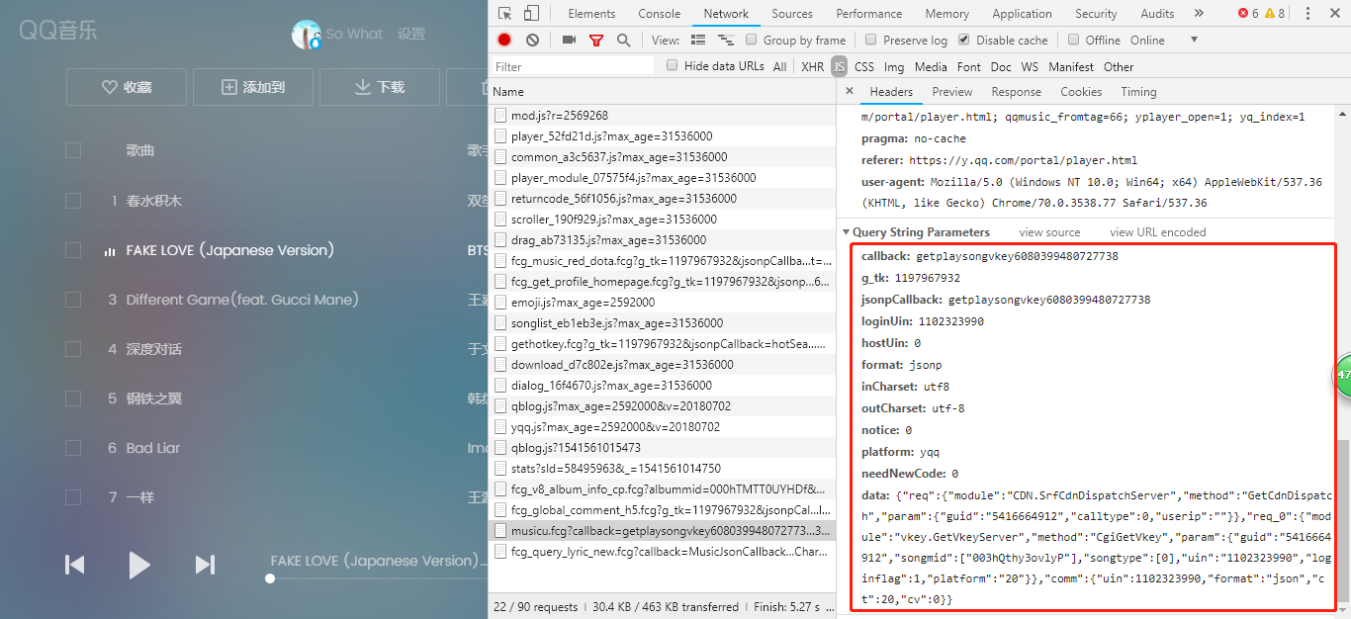This screenshot has height=619, width=1351.
Task: Close the request details pane
Action: coord(849,92)
